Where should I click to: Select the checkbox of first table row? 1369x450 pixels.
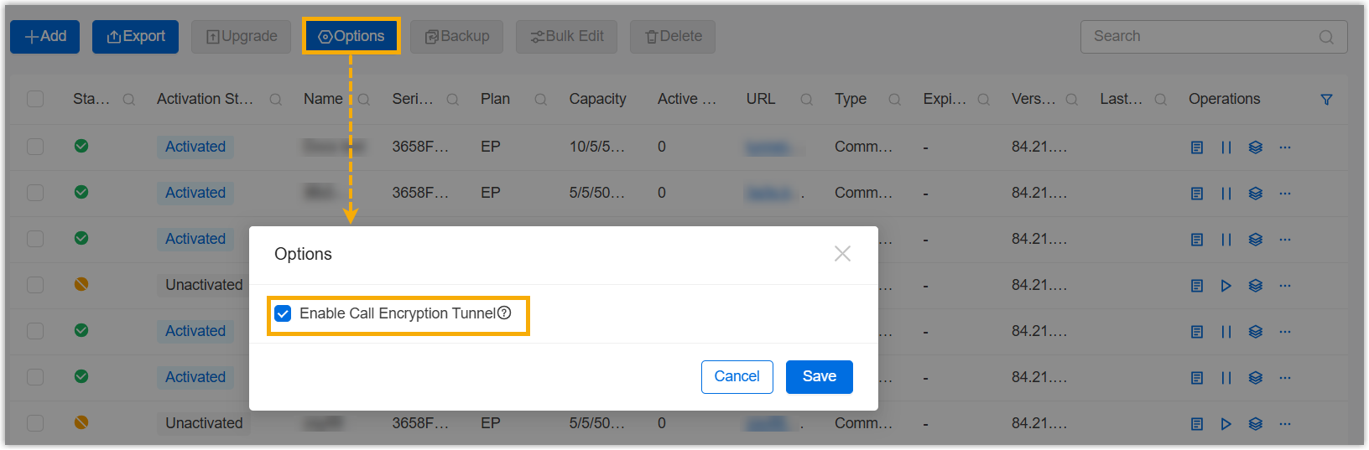pyautogui.click(x=35, y=147)
